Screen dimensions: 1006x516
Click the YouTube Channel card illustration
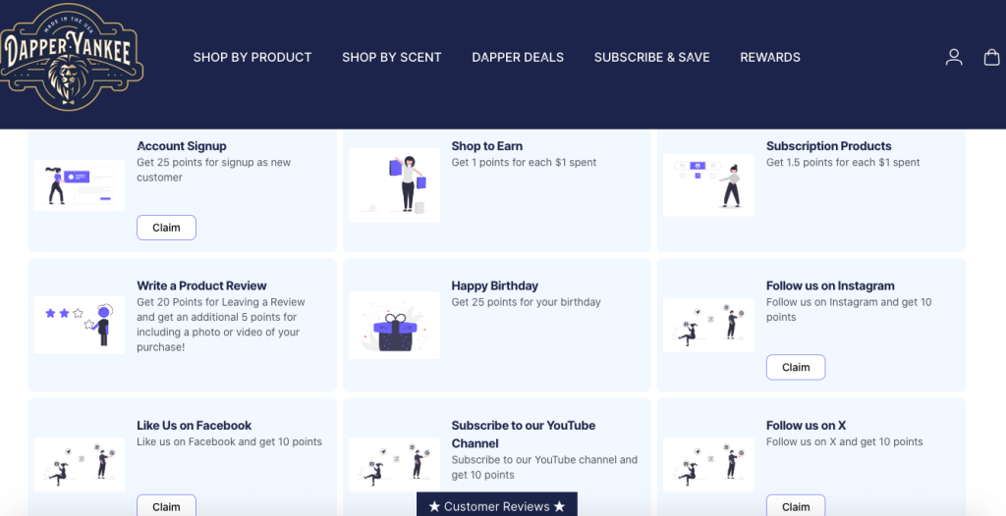394,465
